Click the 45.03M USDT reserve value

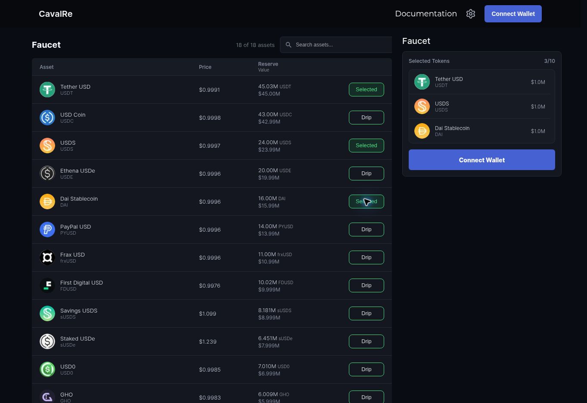point(275,87)
